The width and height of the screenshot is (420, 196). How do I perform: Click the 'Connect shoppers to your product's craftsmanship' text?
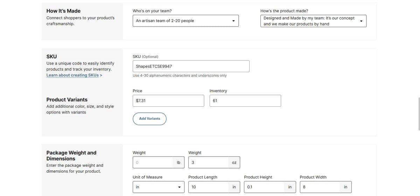click(80, 21)
